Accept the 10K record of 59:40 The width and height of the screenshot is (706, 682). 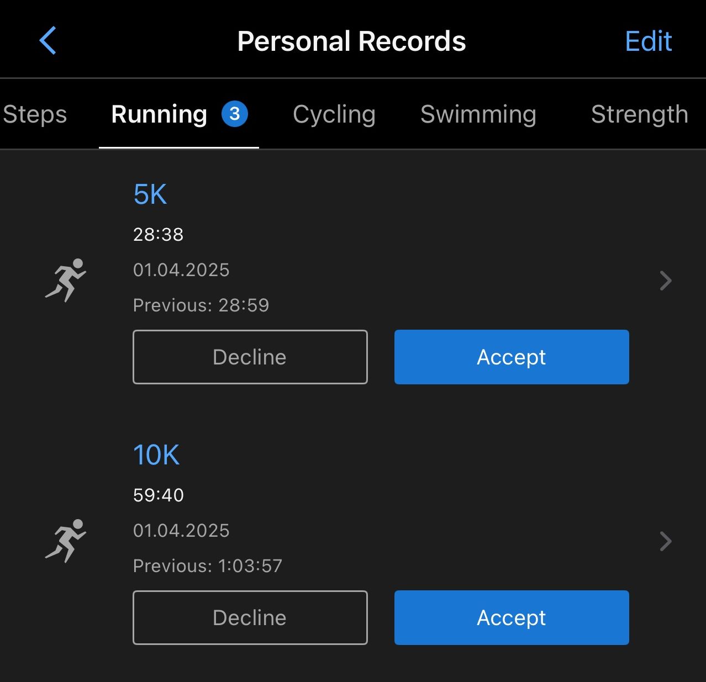512,617
